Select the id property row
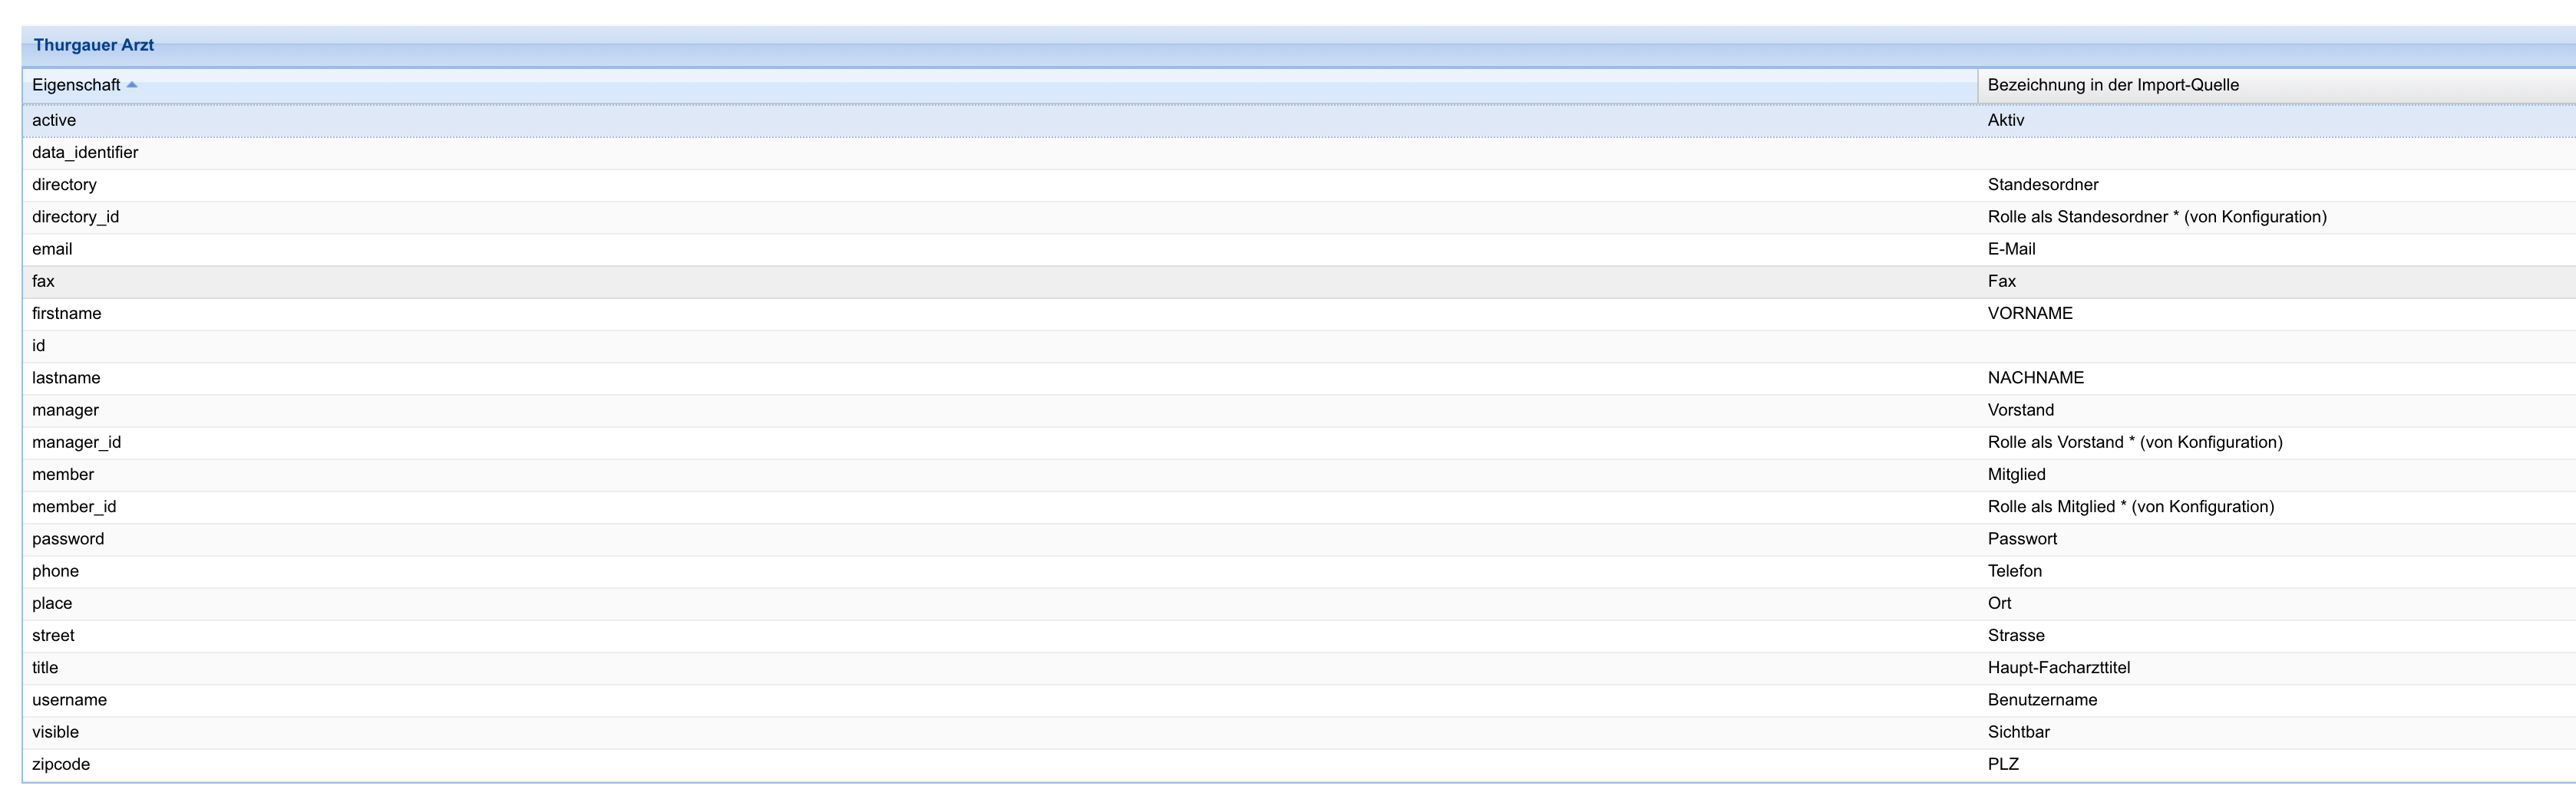2576x802 pixels. [38, 346]
